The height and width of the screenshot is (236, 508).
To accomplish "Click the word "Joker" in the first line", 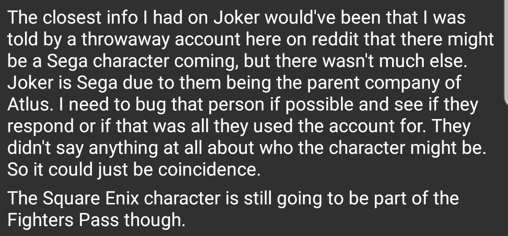I will pyautogui.click(x=236, y=17).
